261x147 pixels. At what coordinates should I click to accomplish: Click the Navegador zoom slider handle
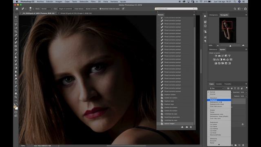coord(230,46)
